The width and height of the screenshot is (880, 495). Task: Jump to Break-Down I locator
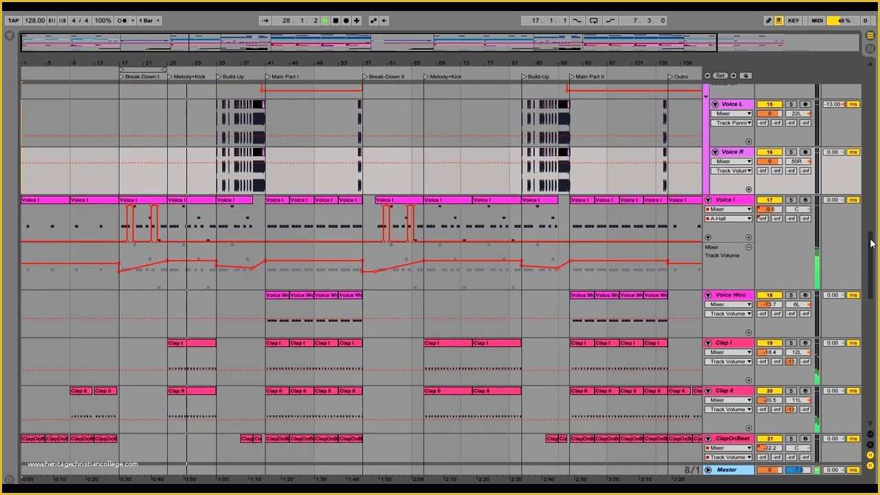(x=140, y=77)
